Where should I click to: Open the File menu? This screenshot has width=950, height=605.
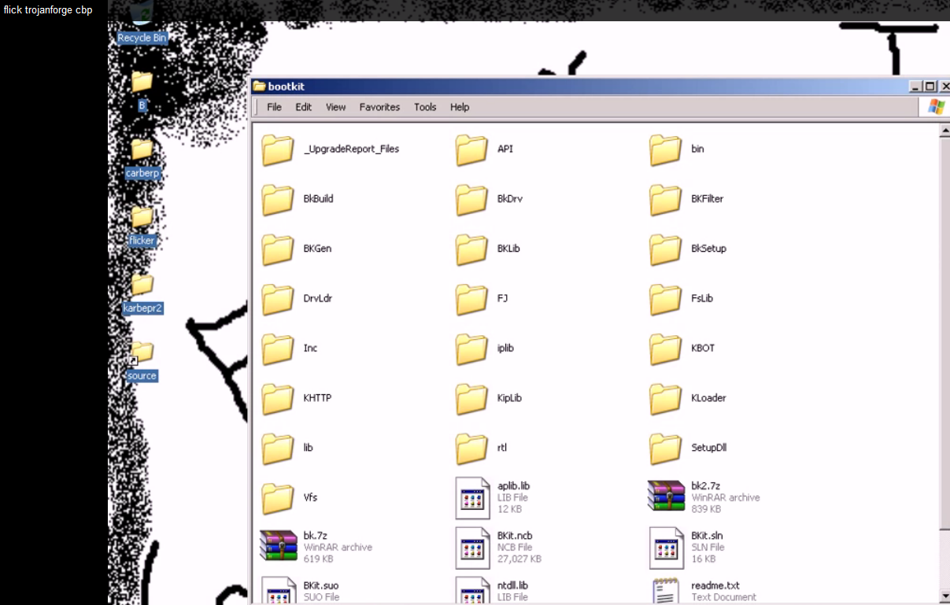(274, 107)
